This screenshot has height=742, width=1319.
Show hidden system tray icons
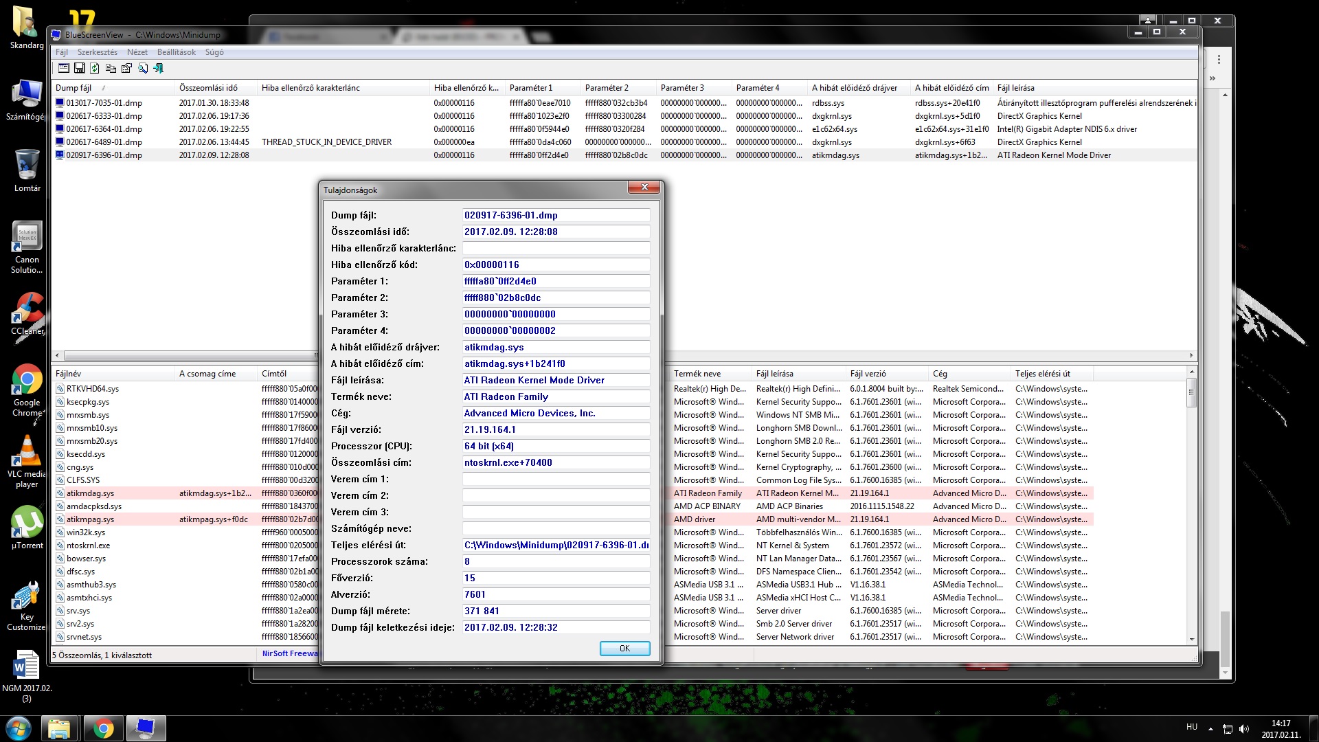(1210, 728)
